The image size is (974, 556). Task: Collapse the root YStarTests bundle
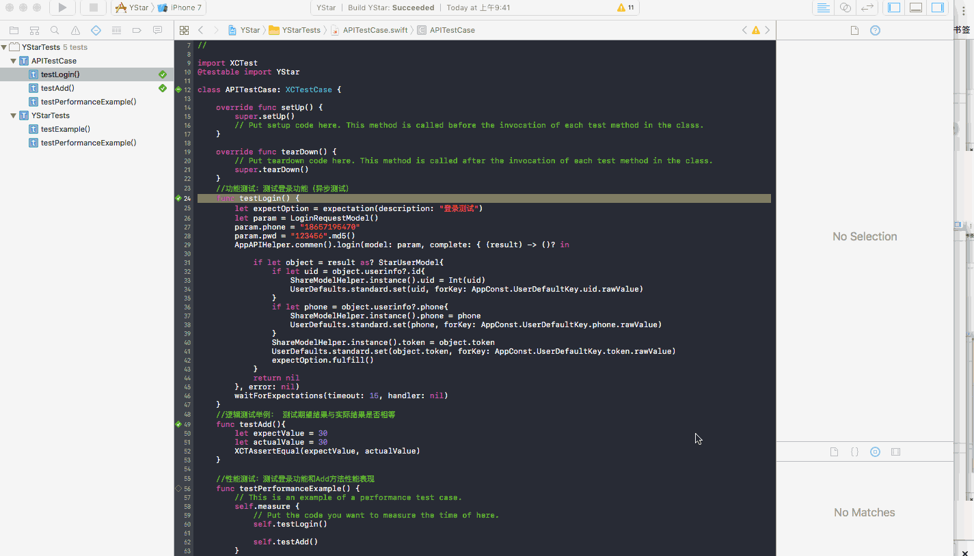point(5,47)
